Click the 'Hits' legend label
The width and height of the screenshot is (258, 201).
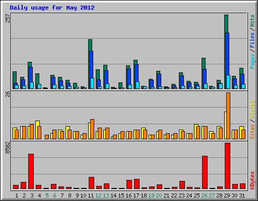(x=252, y=21)
